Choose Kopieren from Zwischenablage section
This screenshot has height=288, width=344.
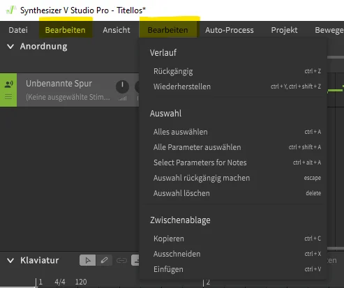(x=233, y=238)
